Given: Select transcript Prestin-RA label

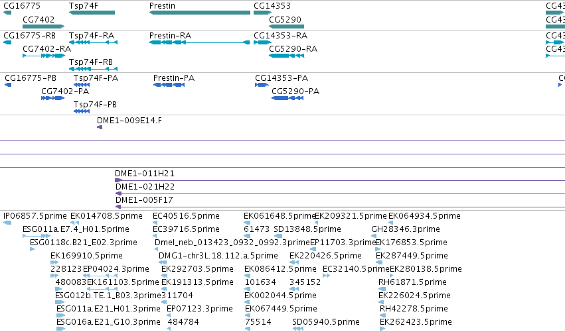Looking at the screenshot, I should (x=170, y=36).
